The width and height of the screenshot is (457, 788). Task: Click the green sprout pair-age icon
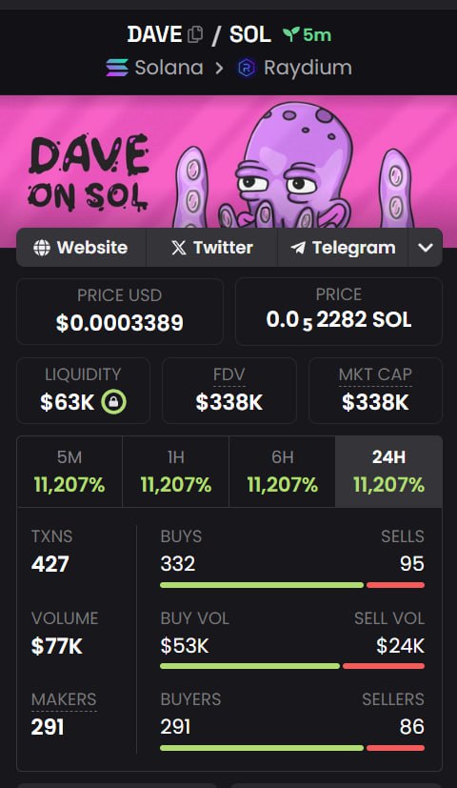(290, 34)
